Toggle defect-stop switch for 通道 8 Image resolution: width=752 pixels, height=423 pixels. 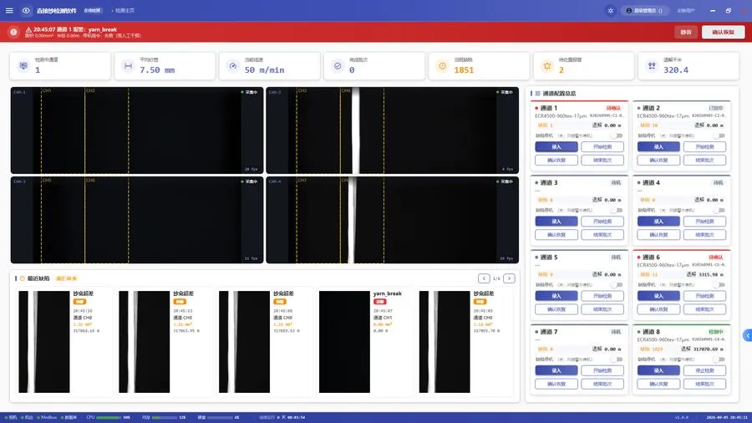(x=720, y=359)
